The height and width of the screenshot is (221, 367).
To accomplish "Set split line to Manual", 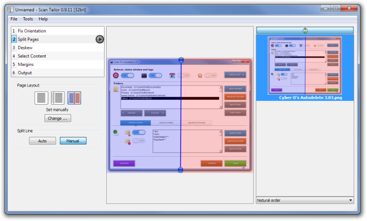I will point(73,141).
